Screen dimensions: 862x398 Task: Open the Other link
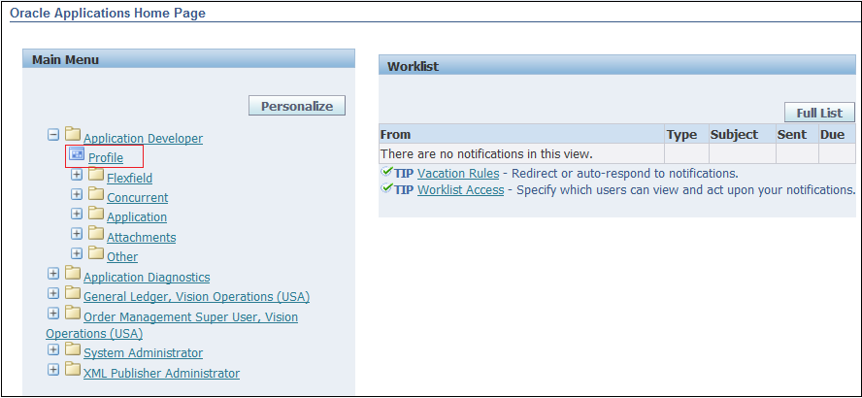[x=122, y=256]
